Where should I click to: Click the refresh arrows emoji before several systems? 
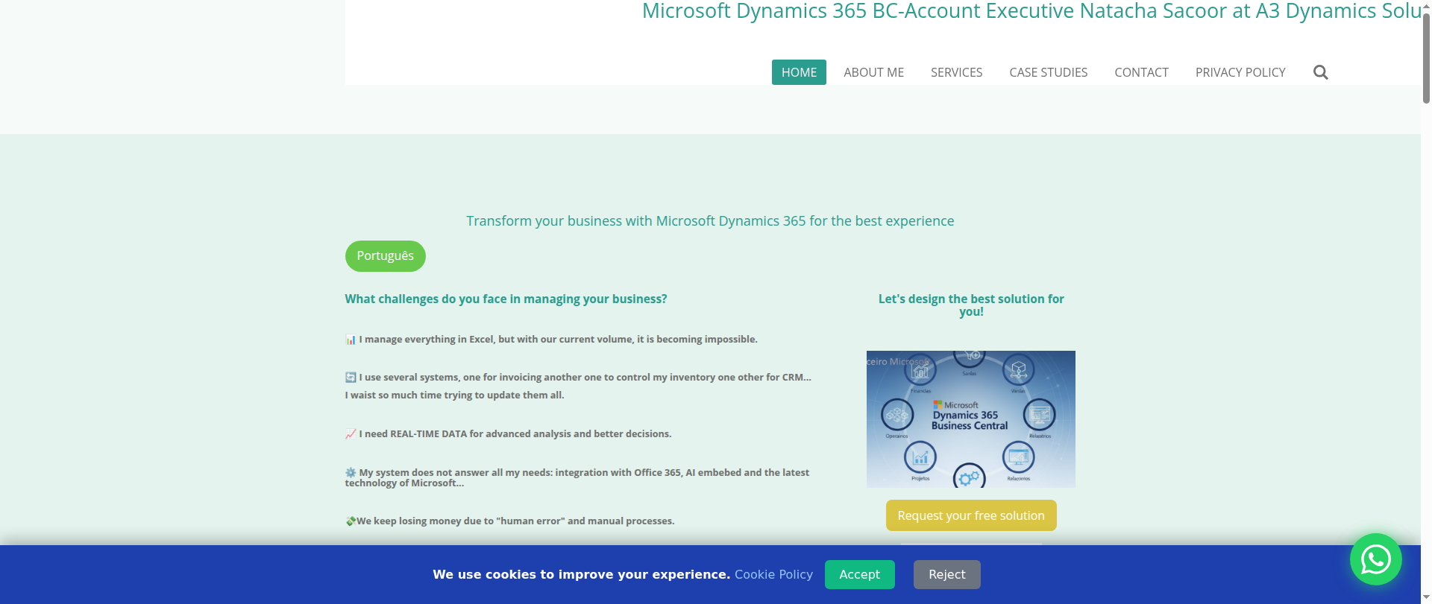point(351,377)
